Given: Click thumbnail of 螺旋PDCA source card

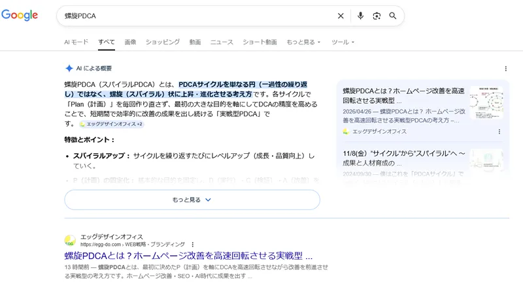Looking at the screenshot, I should coord(486,102).
